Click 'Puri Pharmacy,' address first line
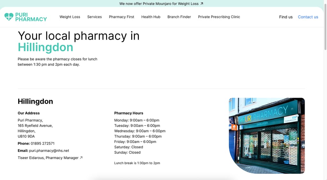The image size is (327, 180). pos(30,120)
